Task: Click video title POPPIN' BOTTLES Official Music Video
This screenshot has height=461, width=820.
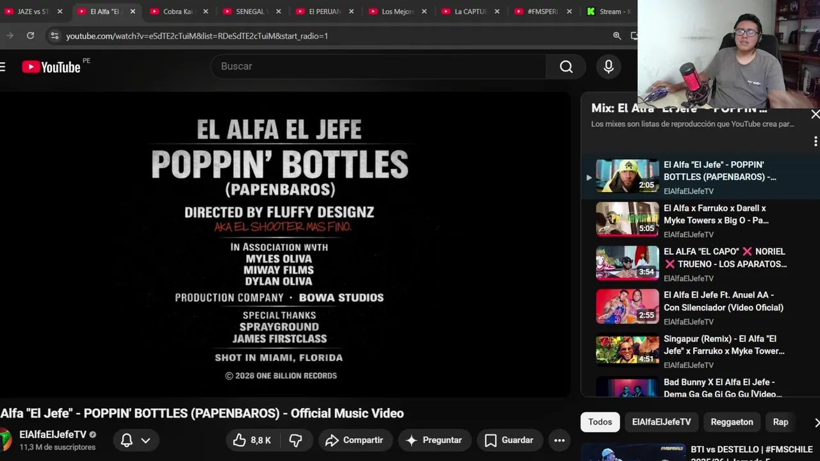Action: pos(202,414)
